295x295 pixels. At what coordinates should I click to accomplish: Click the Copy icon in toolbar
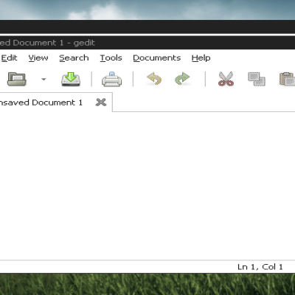click(x=257, y=79)
